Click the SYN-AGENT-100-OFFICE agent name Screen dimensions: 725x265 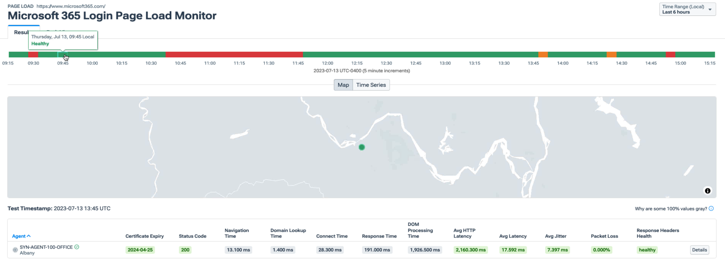pos(46,247)
